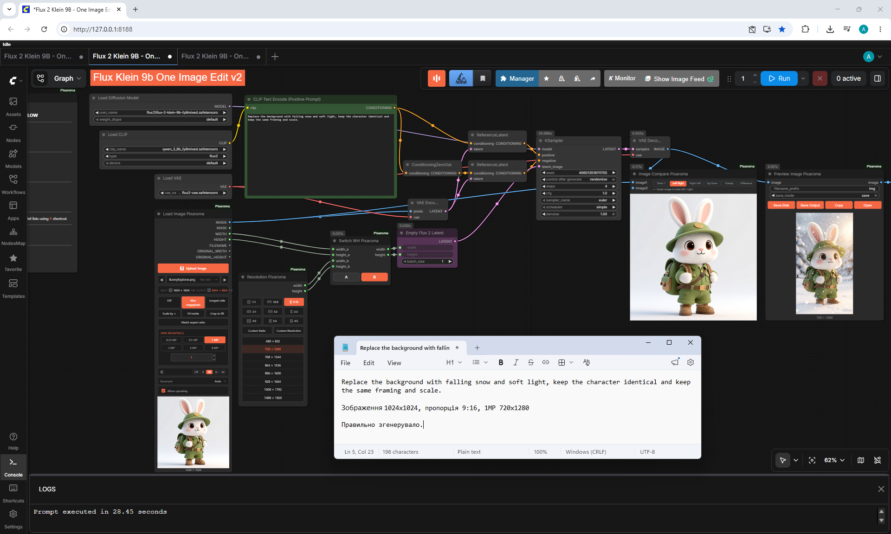Bookmark this page with the browser star
This screenshot has height=534, width=891.
(782, 29)
